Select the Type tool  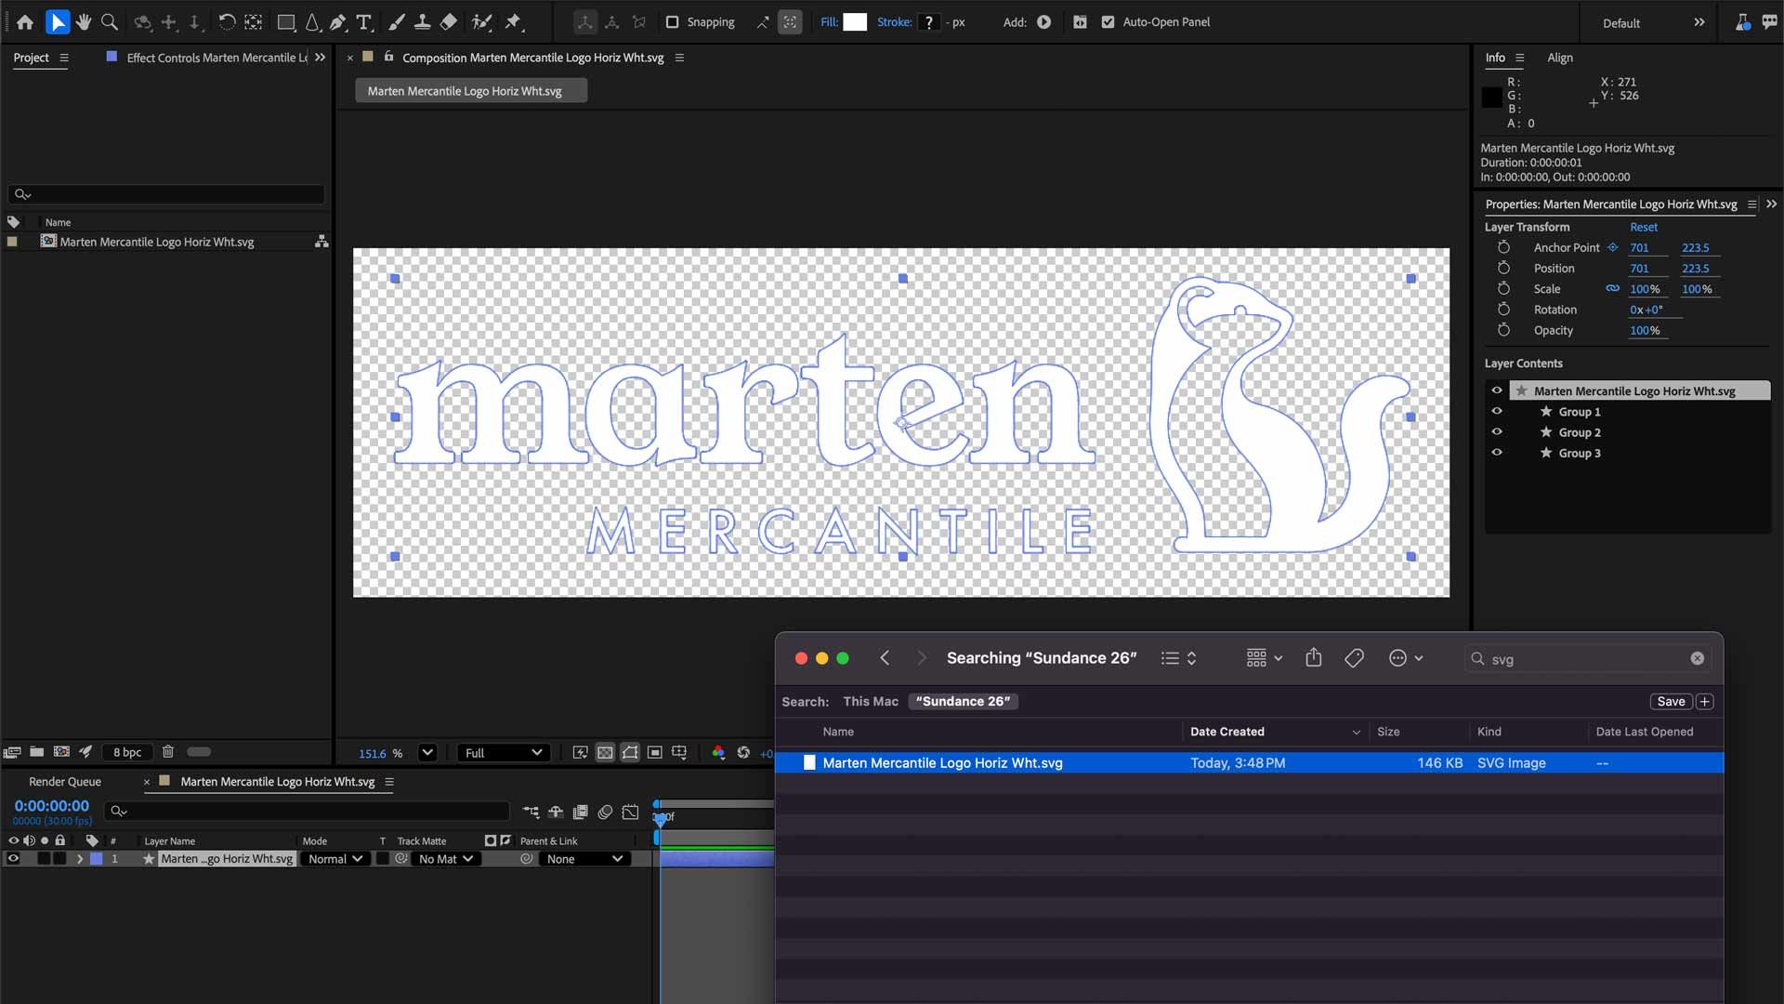pyautogui.click(x=364, y=21)
